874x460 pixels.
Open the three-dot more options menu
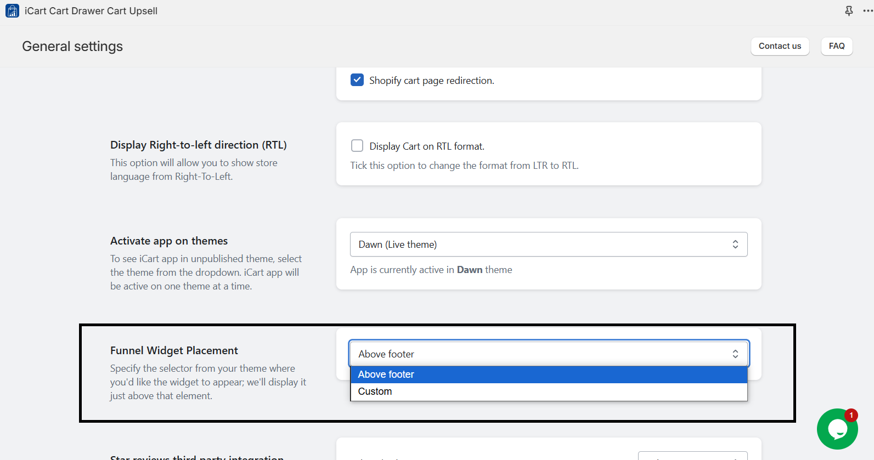coord(868,11)
